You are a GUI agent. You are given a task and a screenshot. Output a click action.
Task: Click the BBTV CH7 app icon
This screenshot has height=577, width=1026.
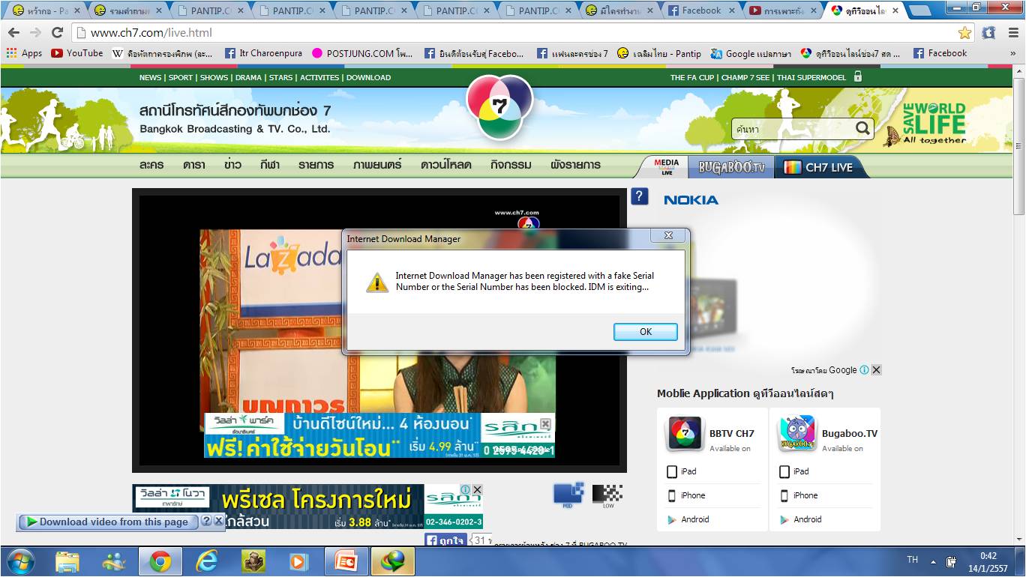coord(685,434)
